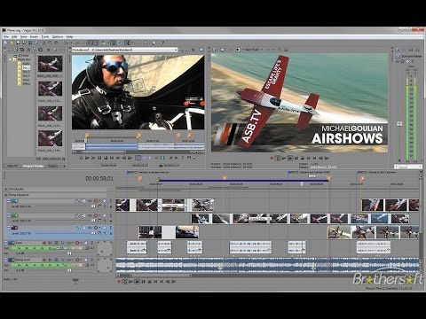This screenshot has width=426, height=319.
Task: Open Project Video Properties in preview toolbar
Action: pyautogui.click(x=215, y=50)
